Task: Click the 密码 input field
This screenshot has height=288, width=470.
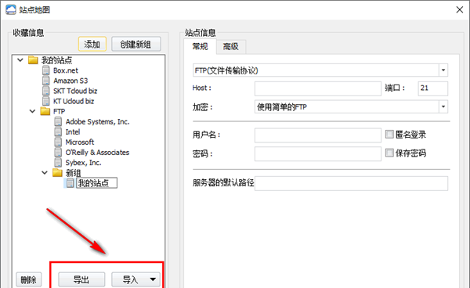Action: [x=318, y=154]
